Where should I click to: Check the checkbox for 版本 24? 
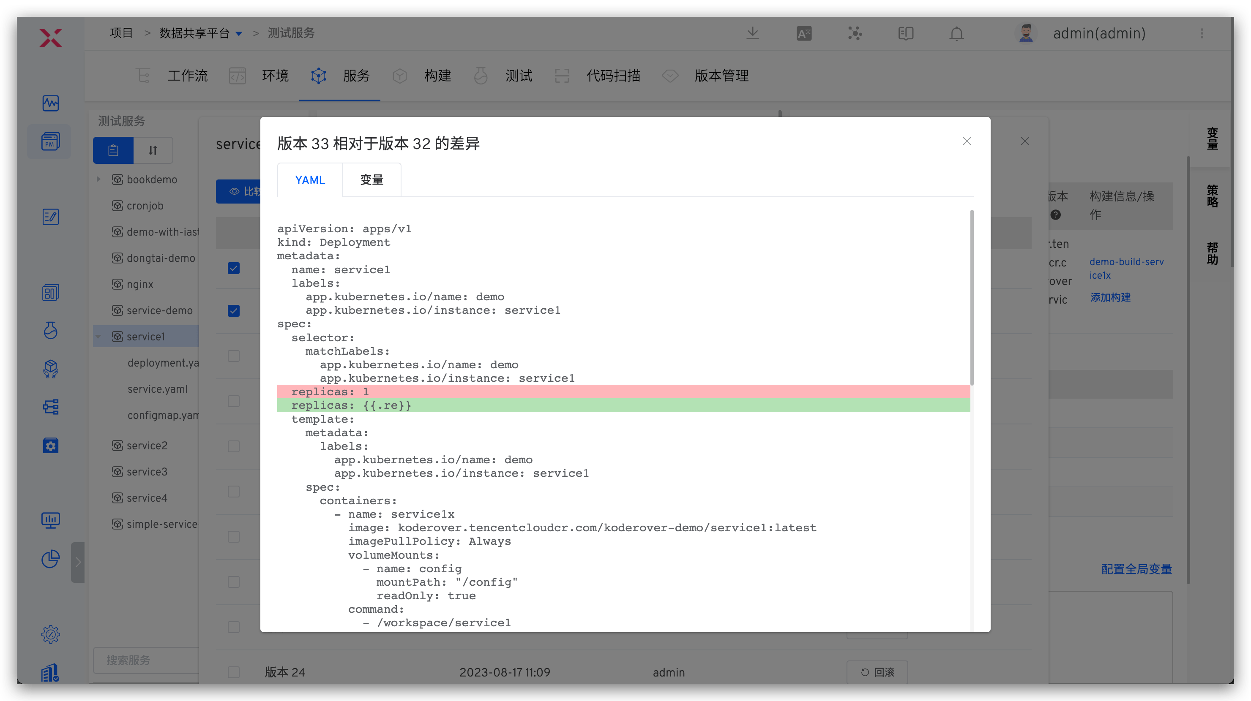234,672
